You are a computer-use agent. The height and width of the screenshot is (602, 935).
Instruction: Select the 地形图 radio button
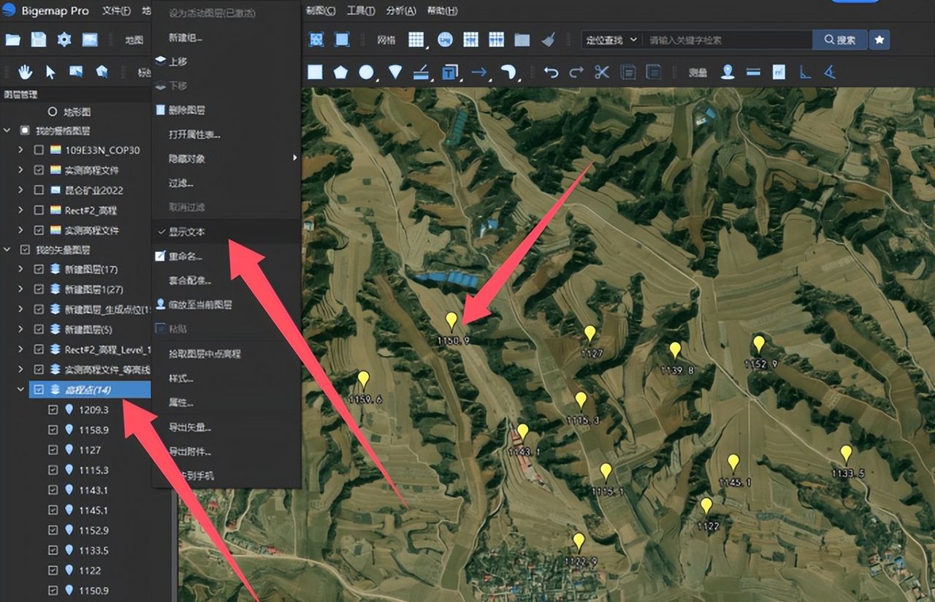point(52,113)
